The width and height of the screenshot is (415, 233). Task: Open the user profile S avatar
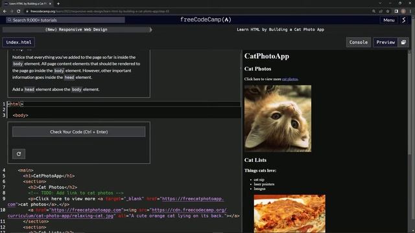coord(404,20)
